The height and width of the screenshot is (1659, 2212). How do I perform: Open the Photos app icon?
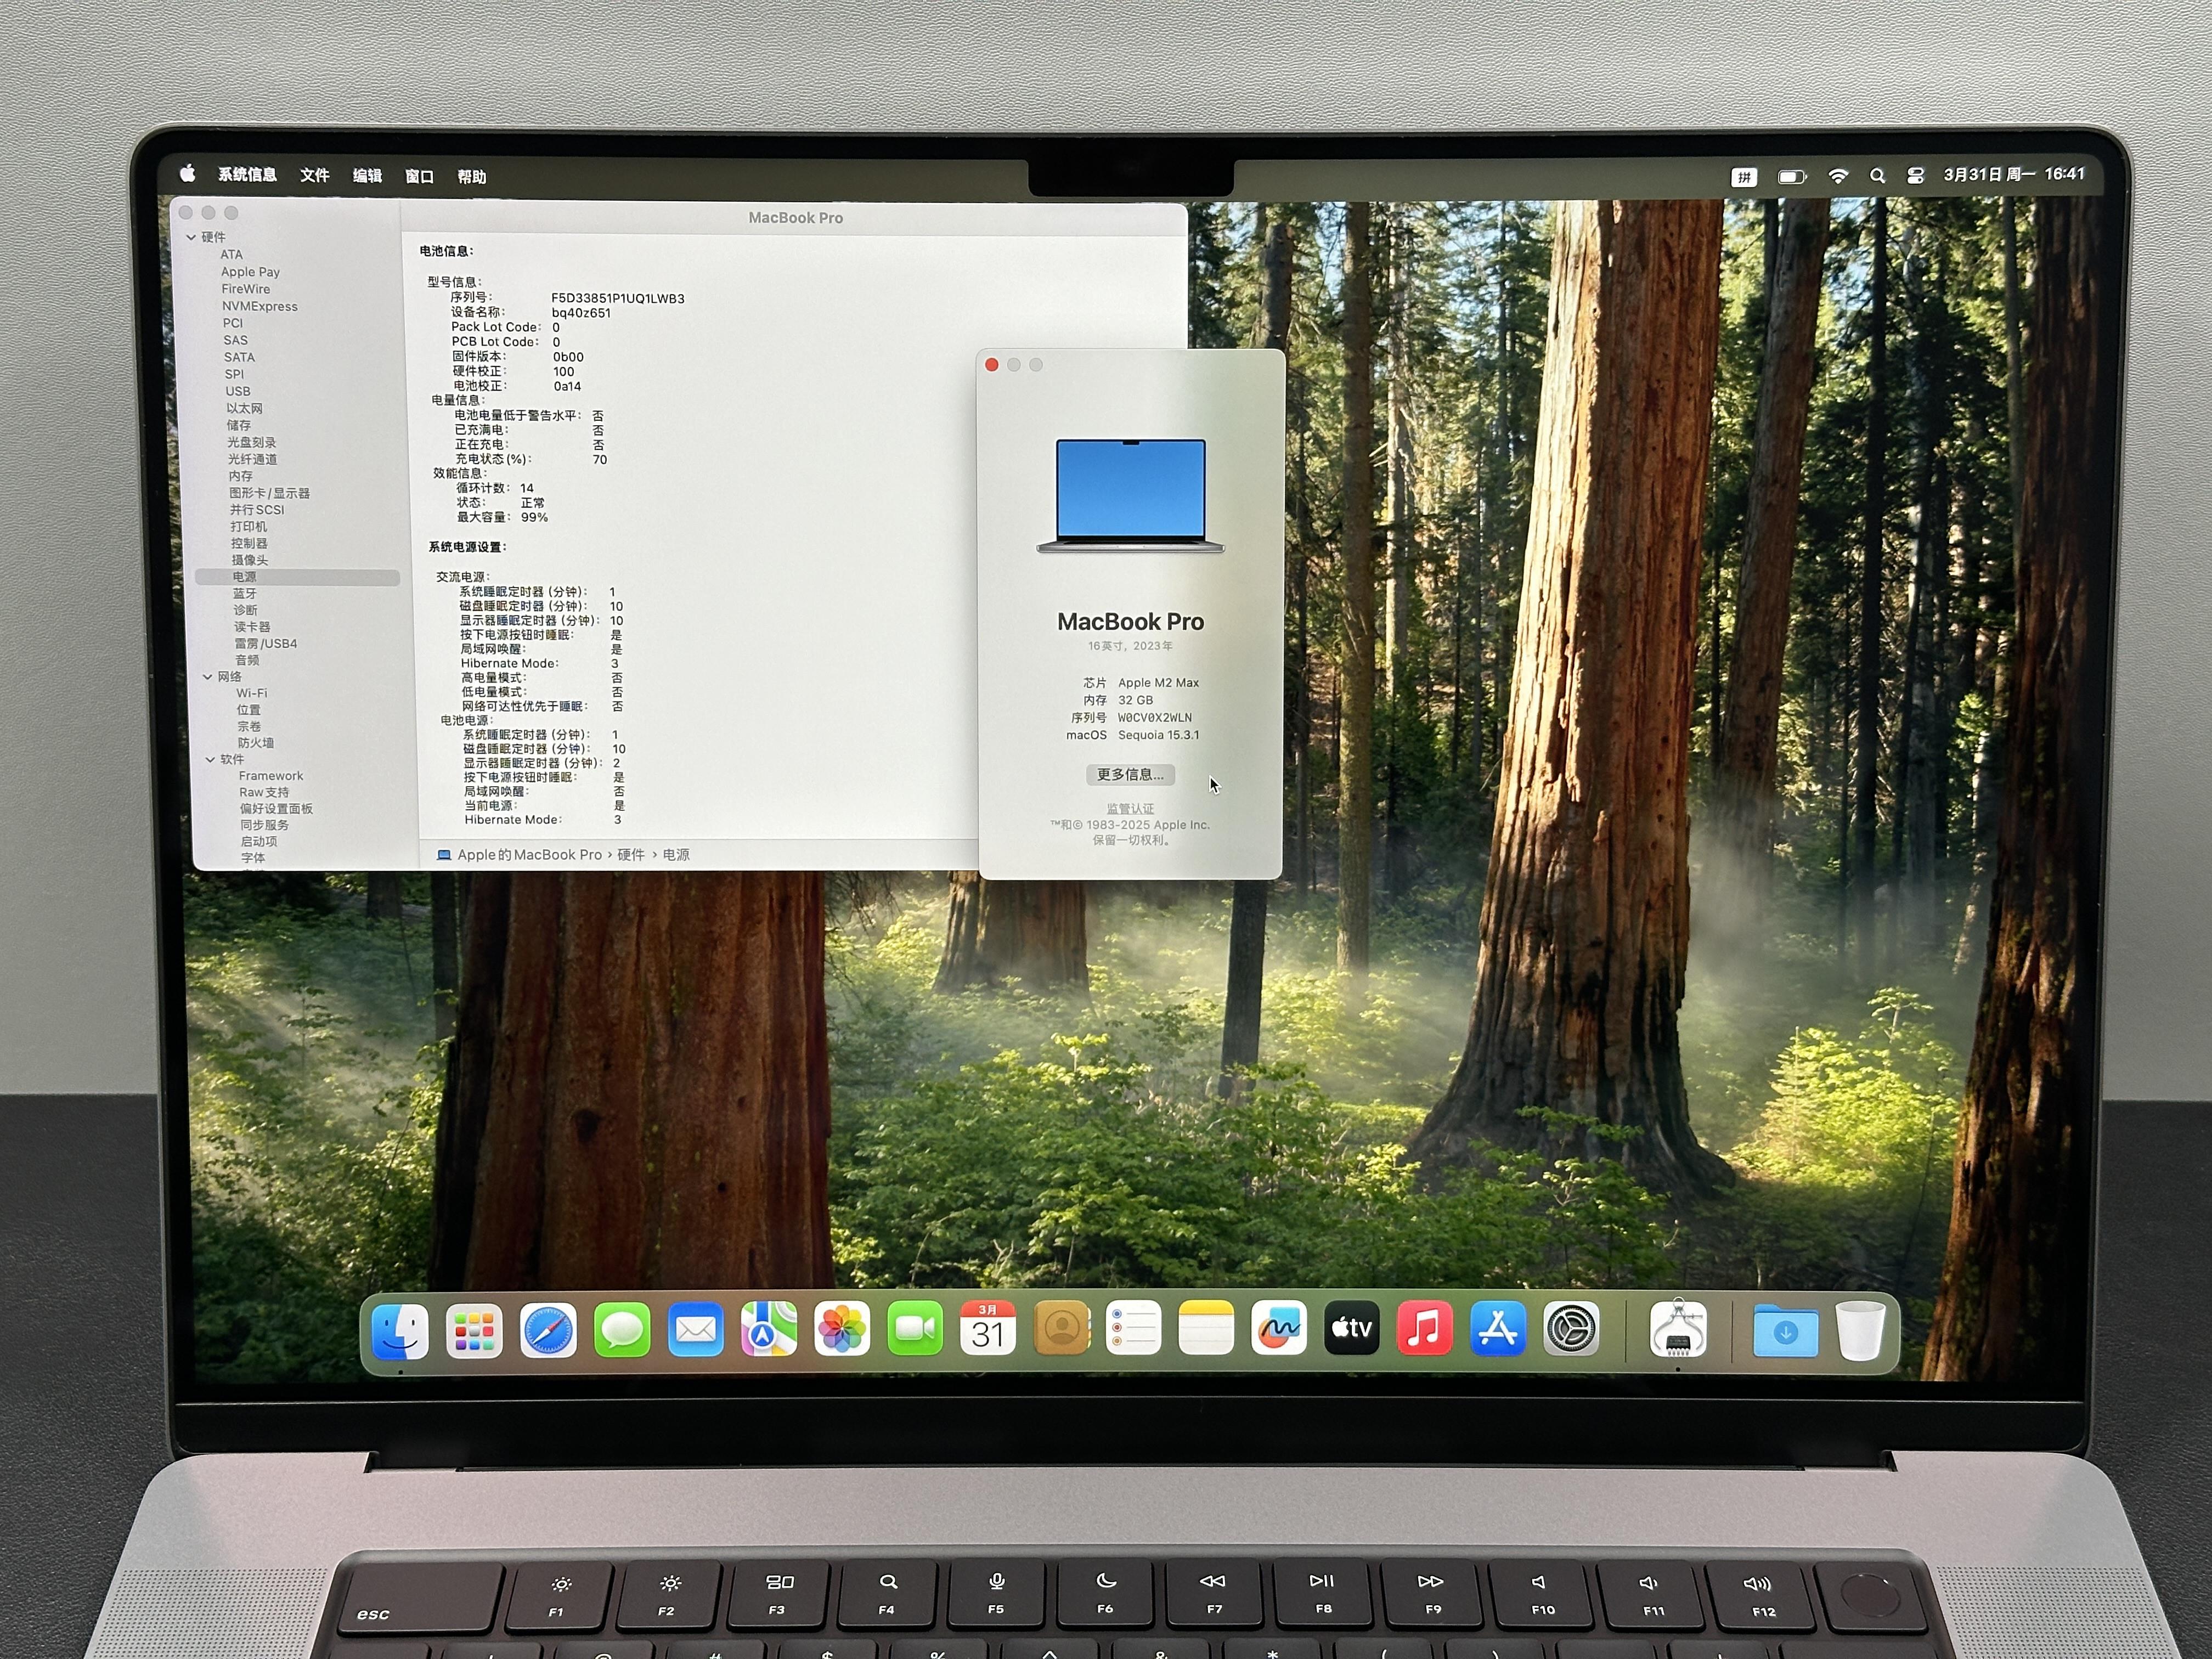tap(842, 1329)
